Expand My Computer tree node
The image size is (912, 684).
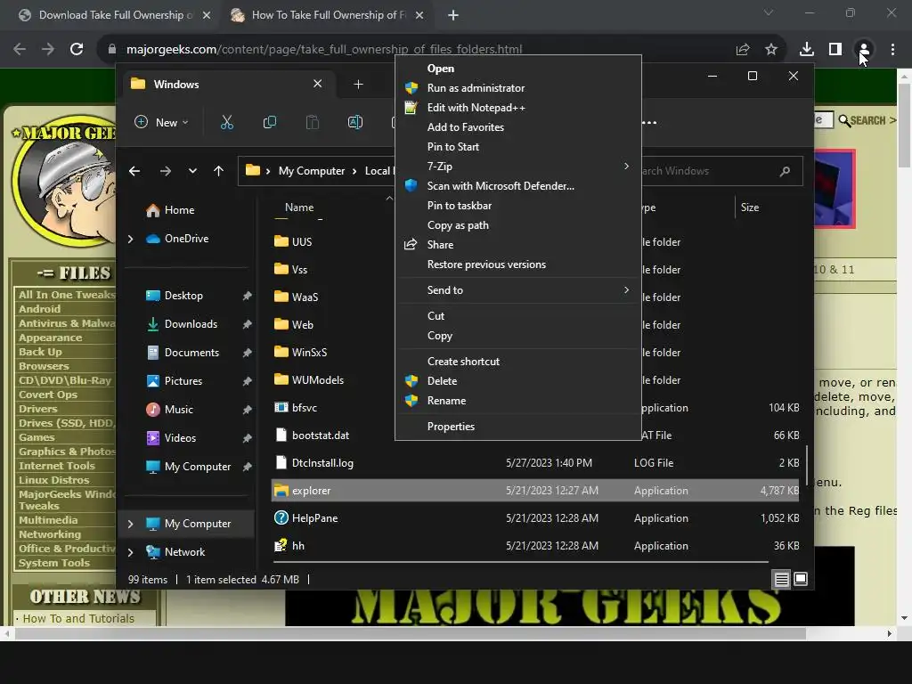point(130,524)
